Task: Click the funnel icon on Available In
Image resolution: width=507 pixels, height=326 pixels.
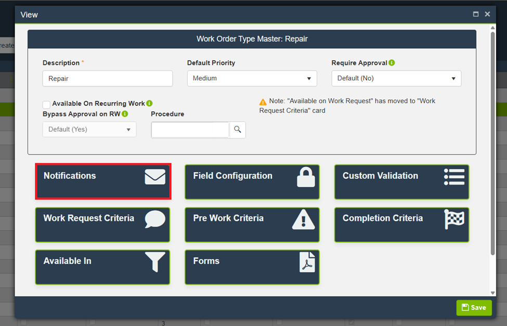Action: click(x=155, y=262)
